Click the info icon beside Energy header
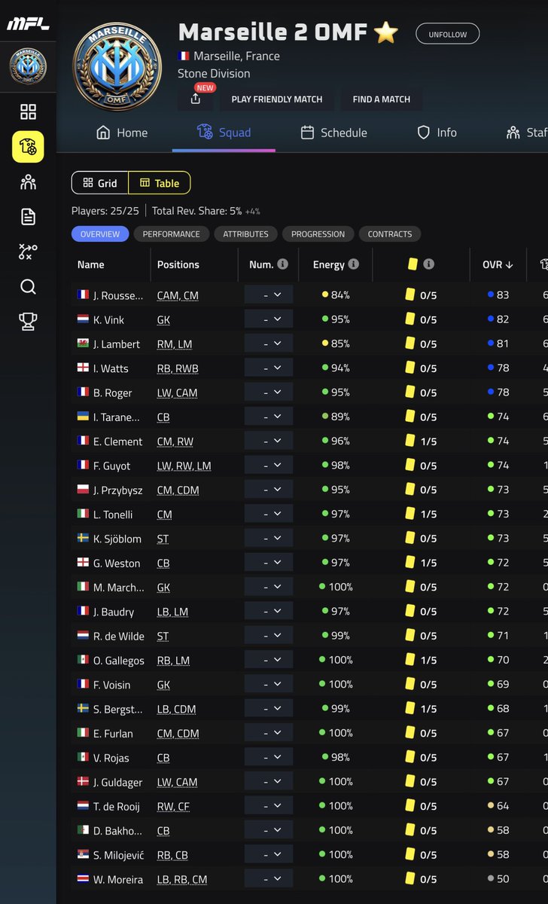The image size is (548, 904). click(354, 264)
